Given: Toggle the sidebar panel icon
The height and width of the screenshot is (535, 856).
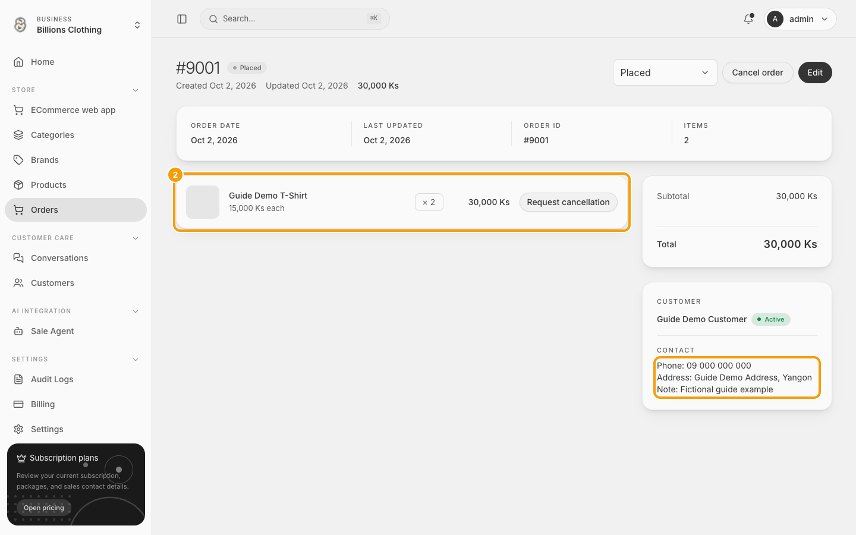Looking at the screenshot, I should click(182, 19).
